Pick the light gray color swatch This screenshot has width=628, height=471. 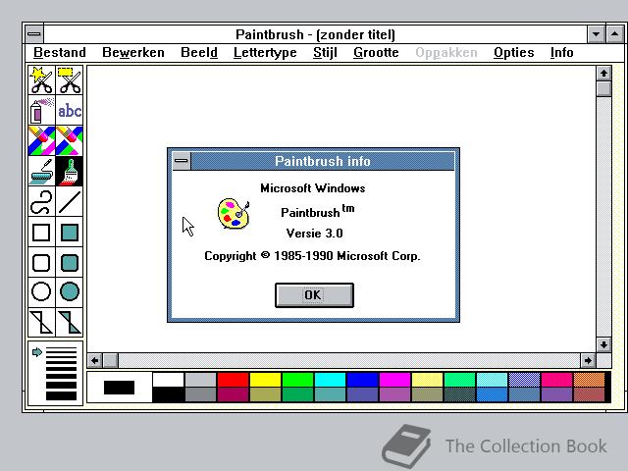click(x=200, y=380)
